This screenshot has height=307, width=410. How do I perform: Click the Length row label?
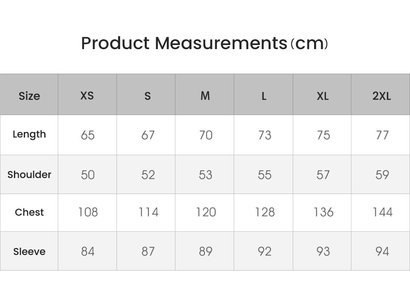pyautogui.click(x=29, y=134)
